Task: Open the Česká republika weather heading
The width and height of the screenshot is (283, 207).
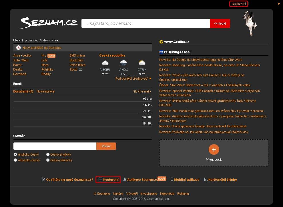Action: click(x=112, y=56)
